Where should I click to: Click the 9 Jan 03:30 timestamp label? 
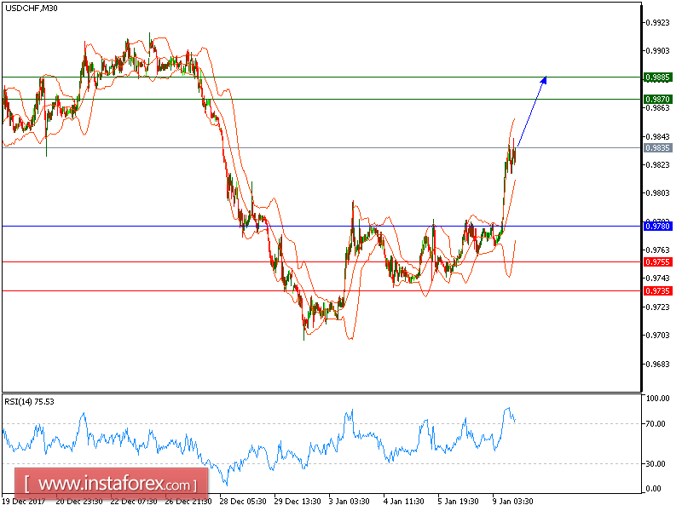click(511, 502)
